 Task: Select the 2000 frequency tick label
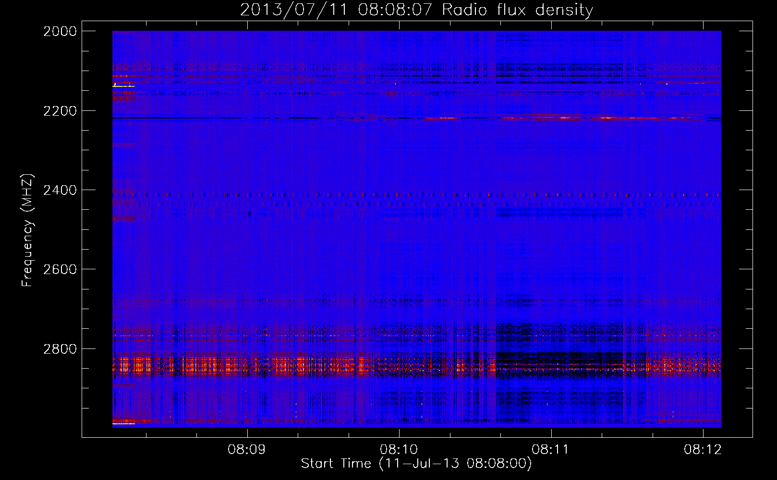pos(60,31)
